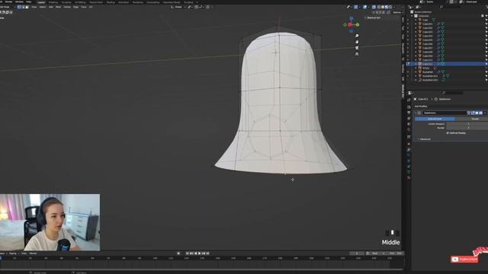Viewport: 488px width, 274px height.
Task: Toggle proportional editing icon
Action: [x=207, y=7]
